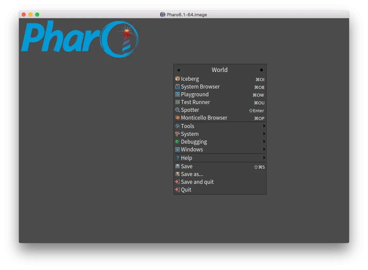This screenshot has width=368, height=270.
Task: Select Quit from World menu
Action: tap(220, 190)
